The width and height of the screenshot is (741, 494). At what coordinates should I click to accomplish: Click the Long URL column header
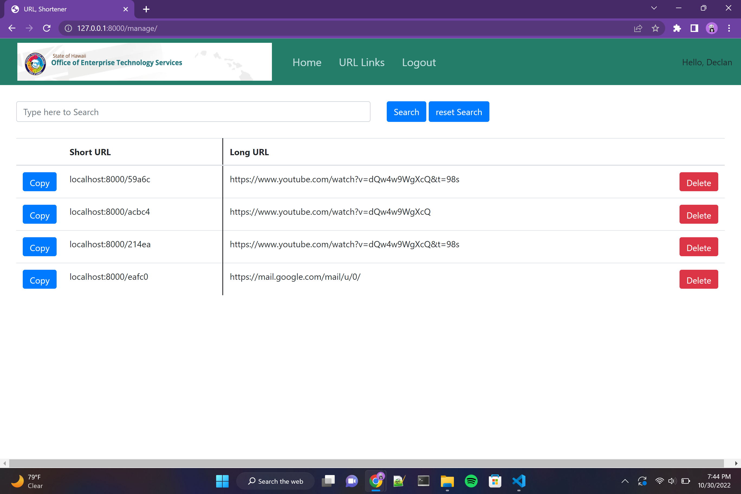249,152
